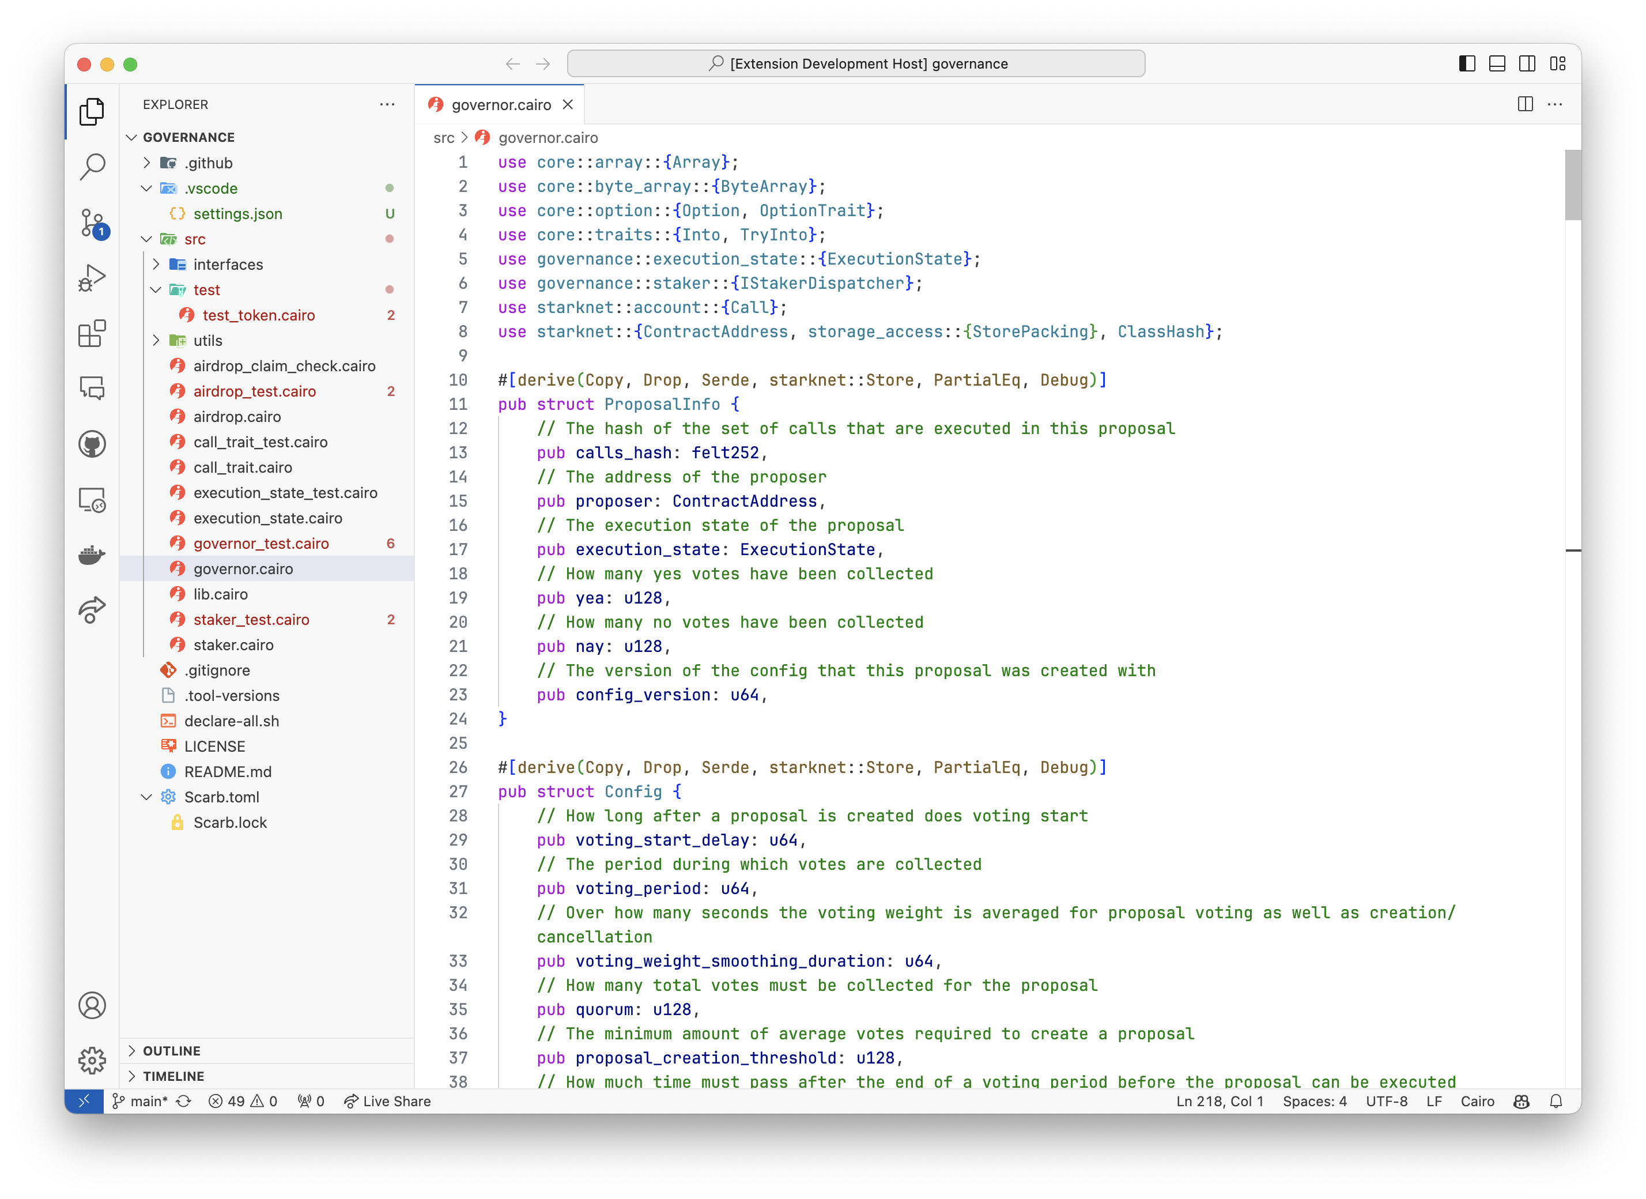Open Copilot status icon in status bar

pos(1522,1101)
